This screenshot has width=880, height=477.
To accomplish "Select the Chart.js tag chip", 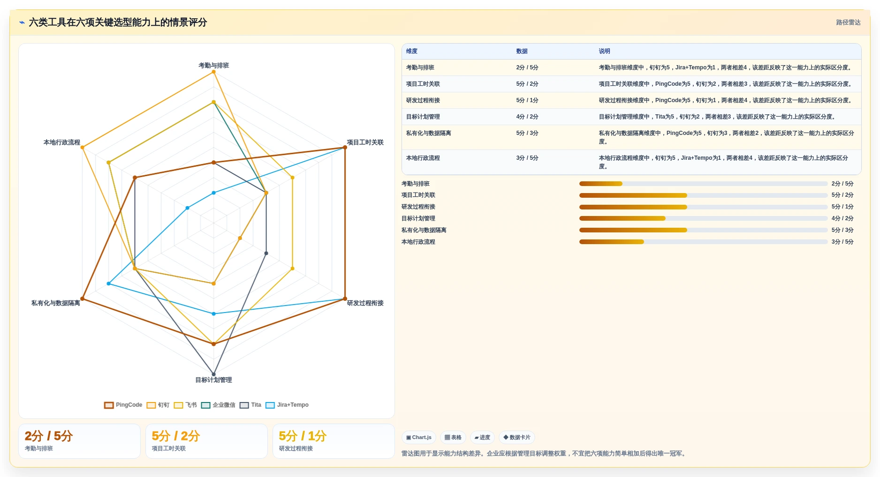I will [x=419, y=438].
